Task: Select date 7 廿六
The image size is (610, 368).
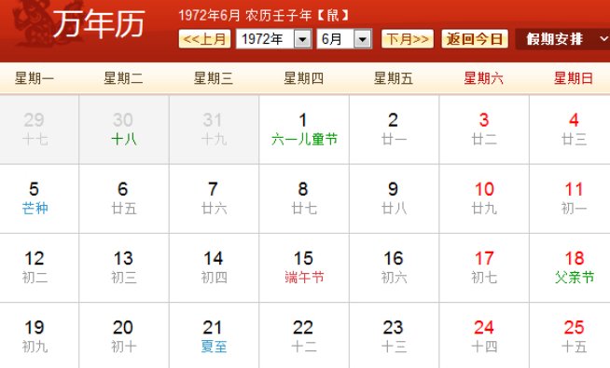Action: click(214, 198)
